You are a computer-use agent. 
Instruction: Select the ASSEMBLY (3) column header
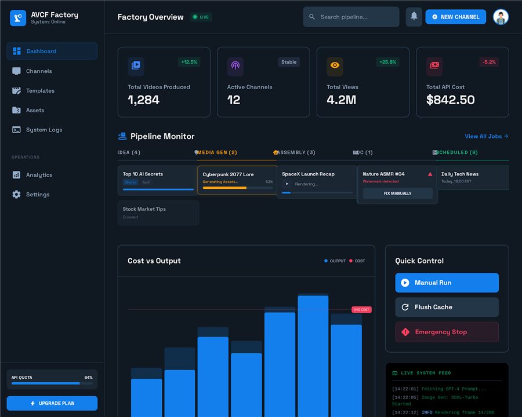pyautogui.click(x=296, y=152)
